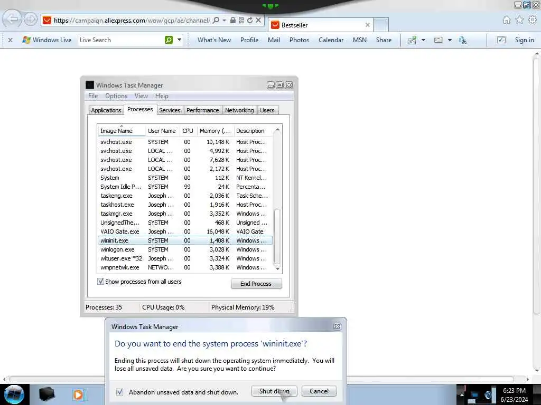Switch to the Applications tab

coord(106,110)
